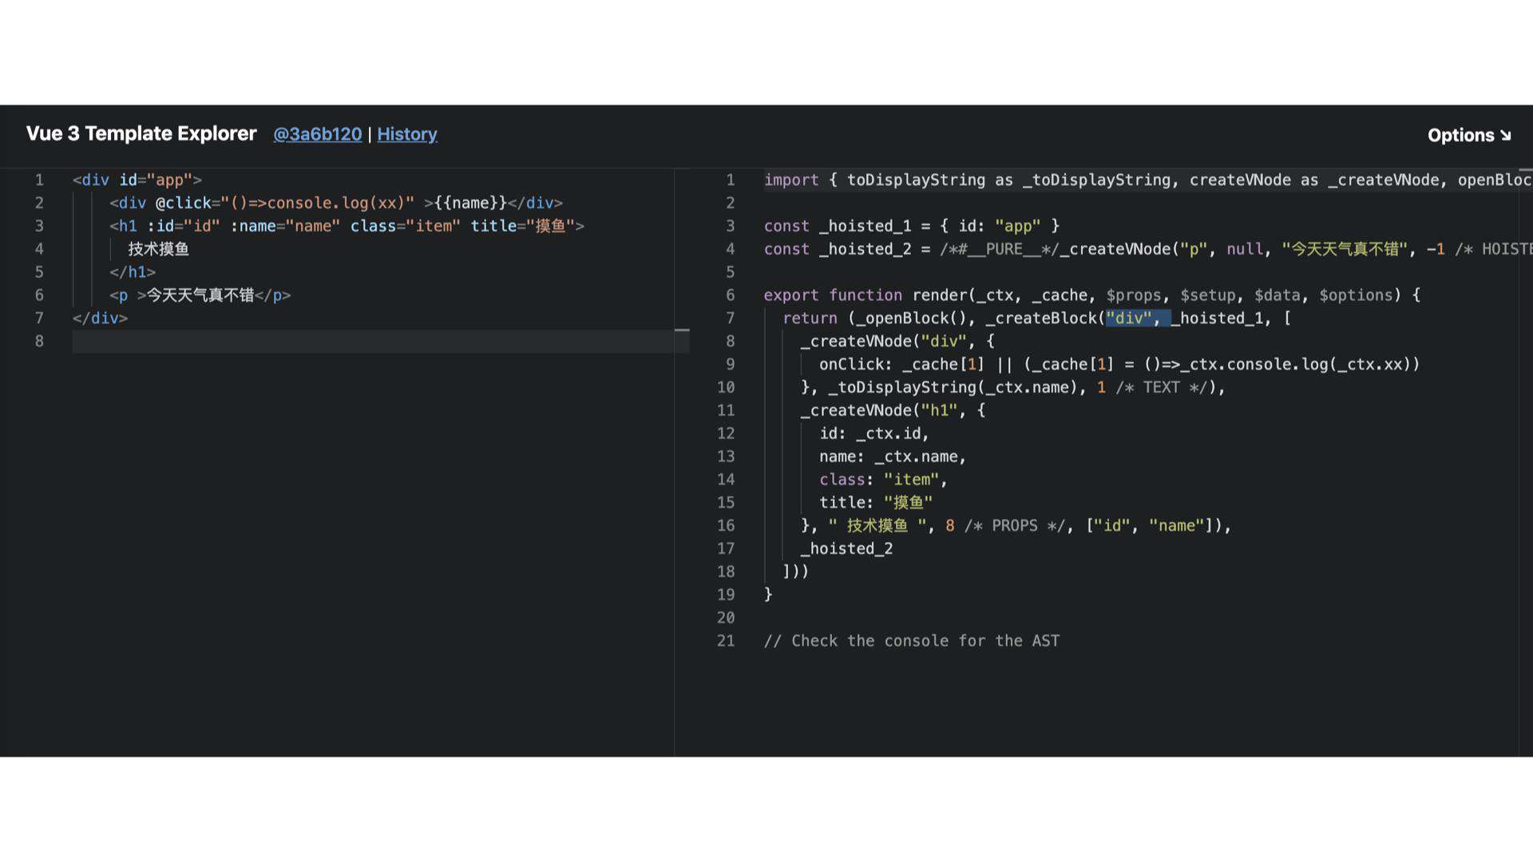Click the name: _ctx.name line

[x=893, y=457]
